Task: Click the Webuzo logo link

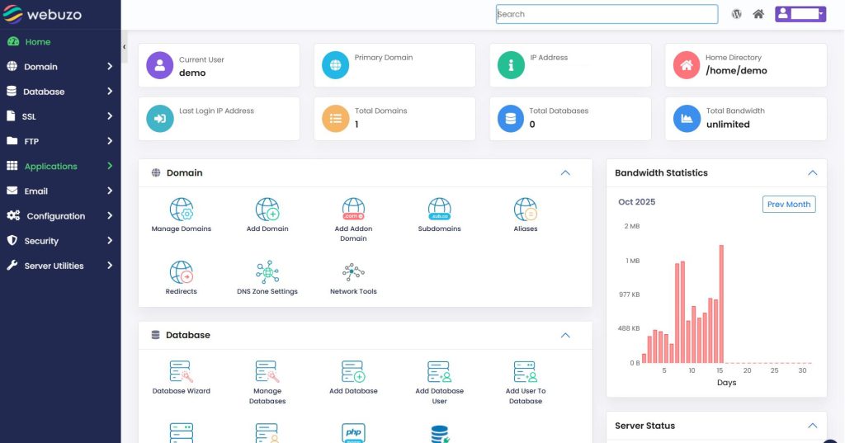Action: pyautogui.click(x=51, y=15)
